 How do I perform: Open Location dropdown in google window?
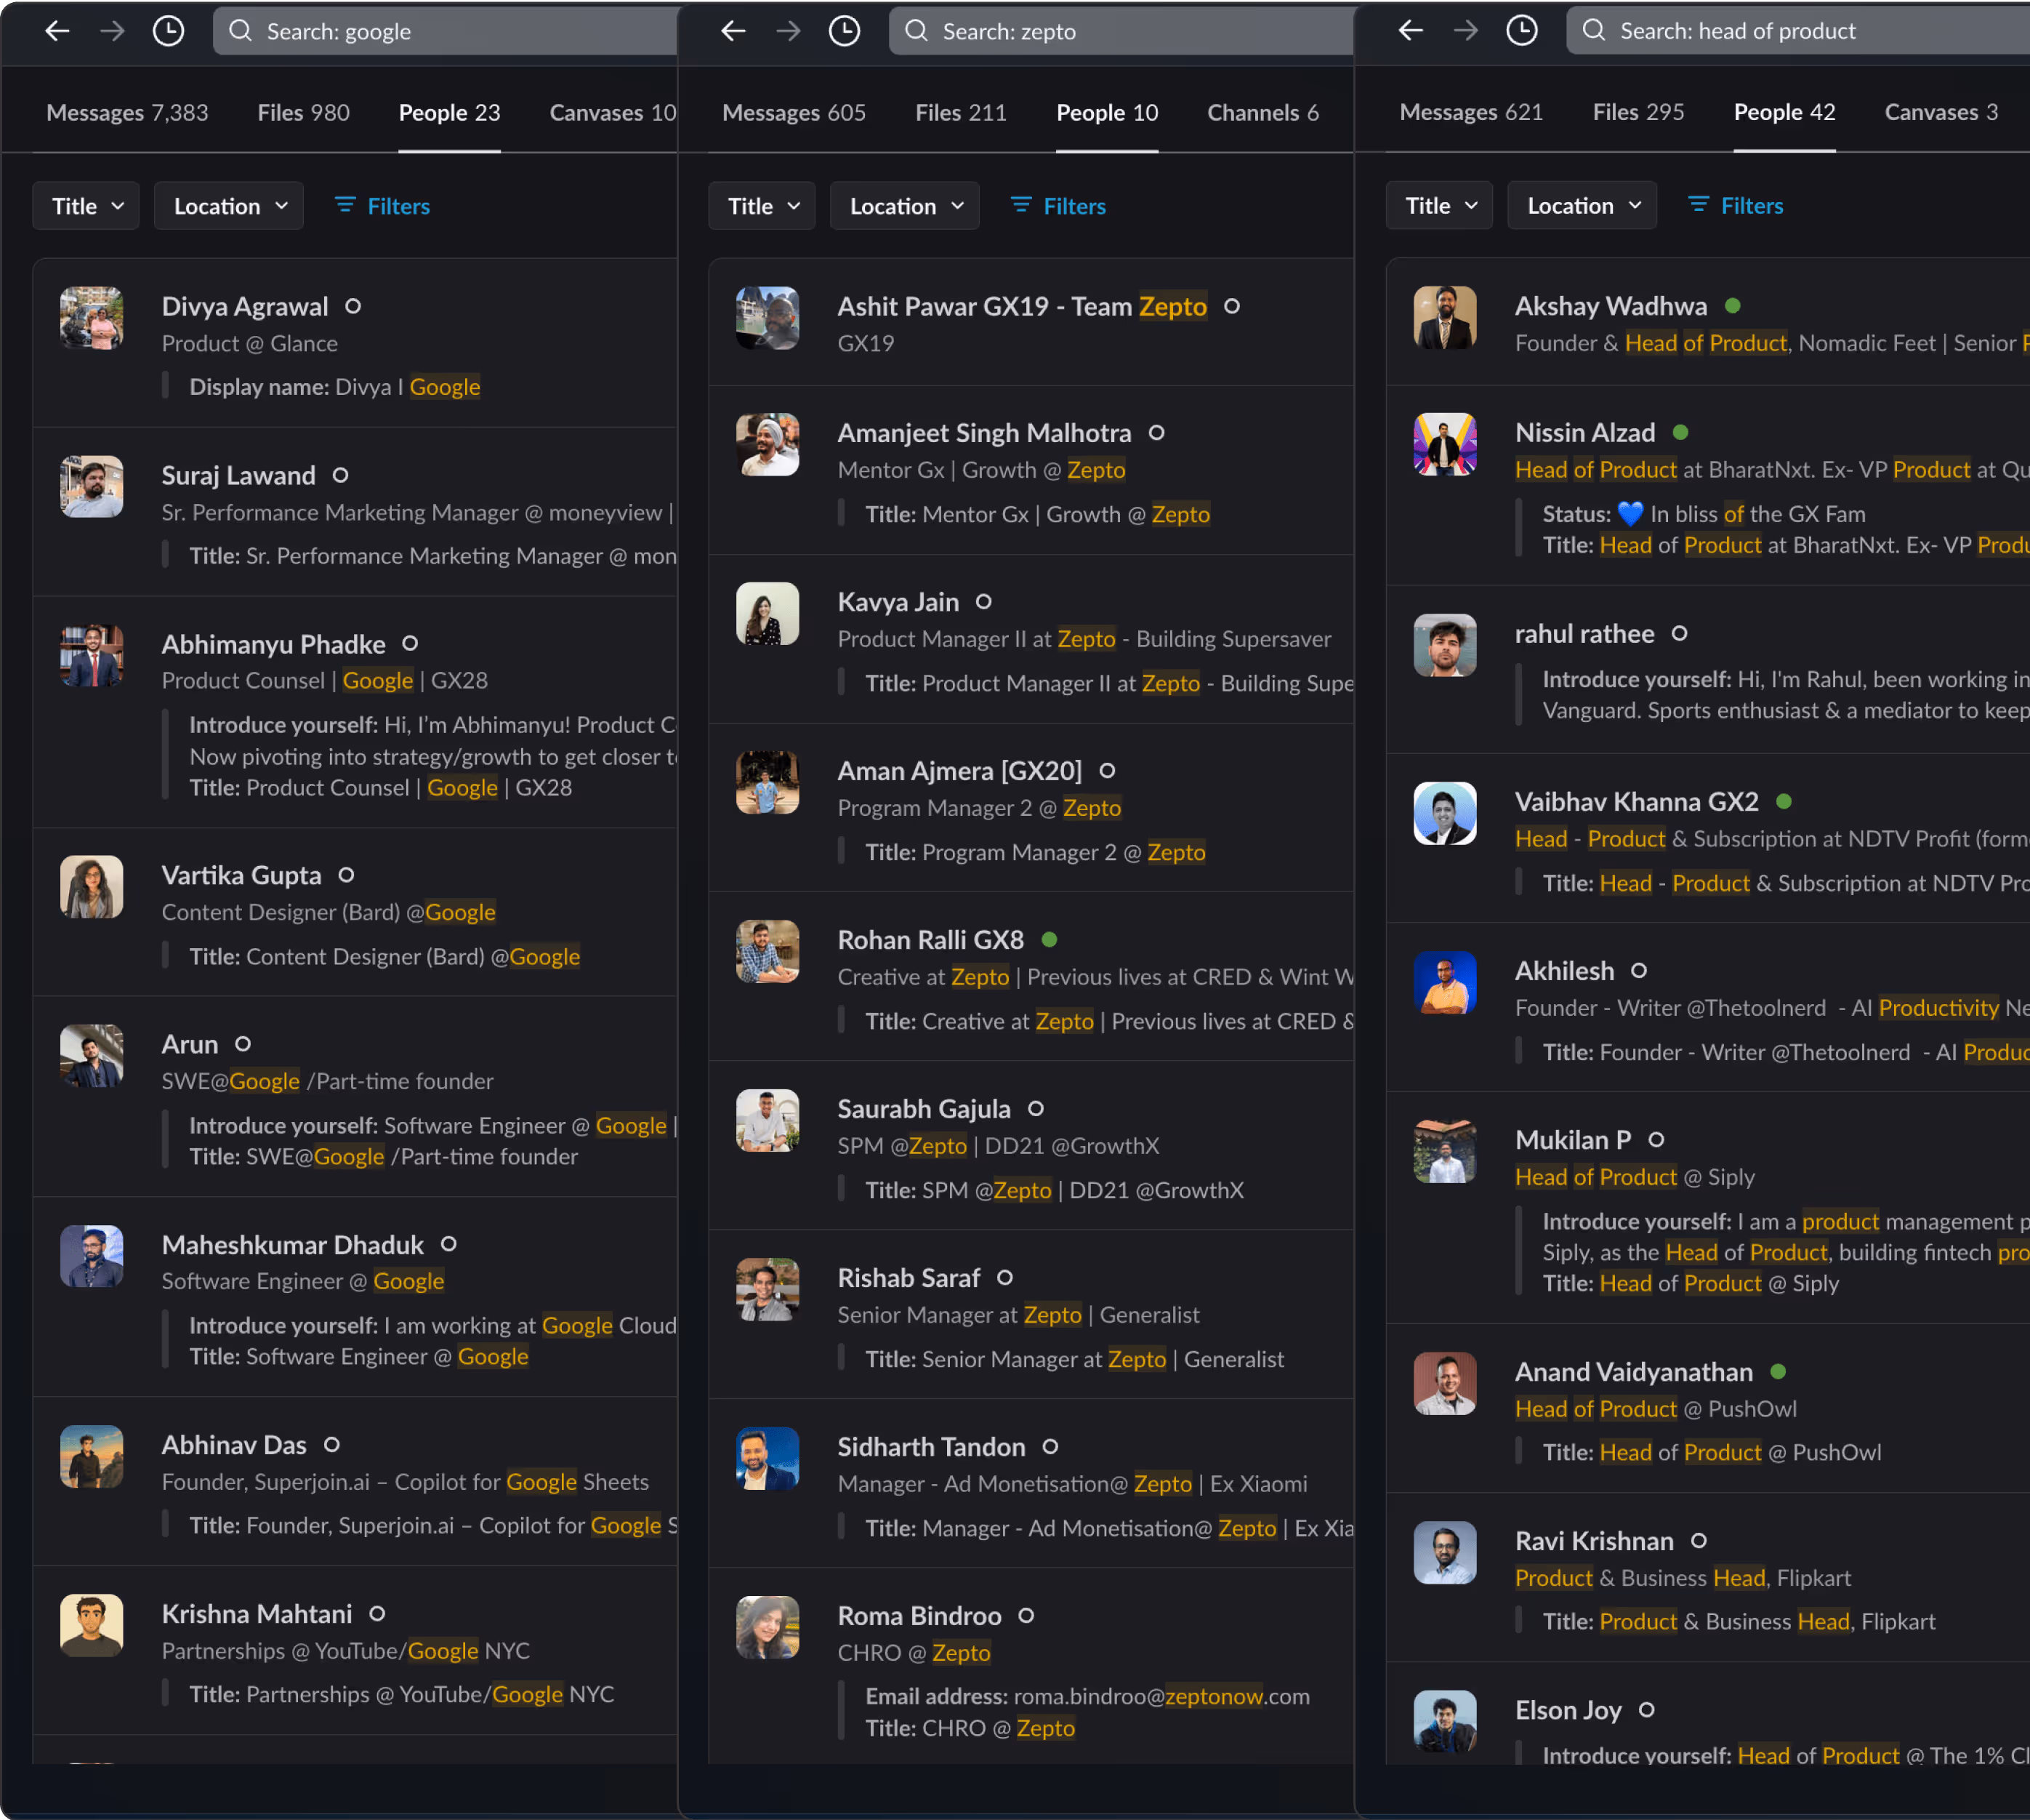[229, 206]
